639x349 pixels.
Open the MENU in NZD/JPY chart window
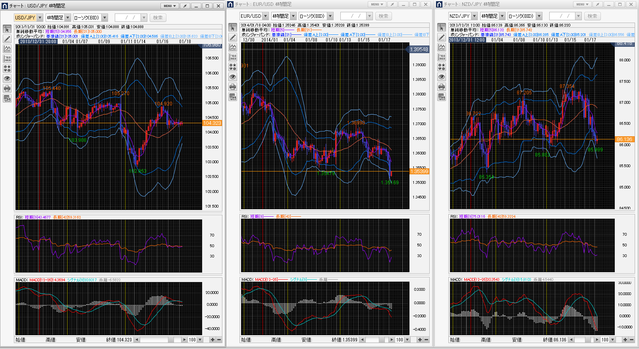pos(582,4)
